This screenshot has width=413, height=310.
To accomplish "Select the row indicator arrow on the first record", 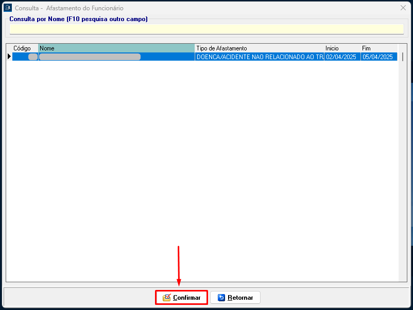I will tap(9, 57).
